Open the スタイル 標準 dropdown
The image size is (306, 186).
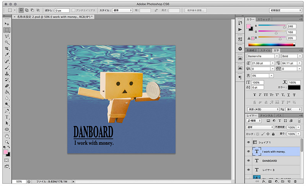(122, 10)
